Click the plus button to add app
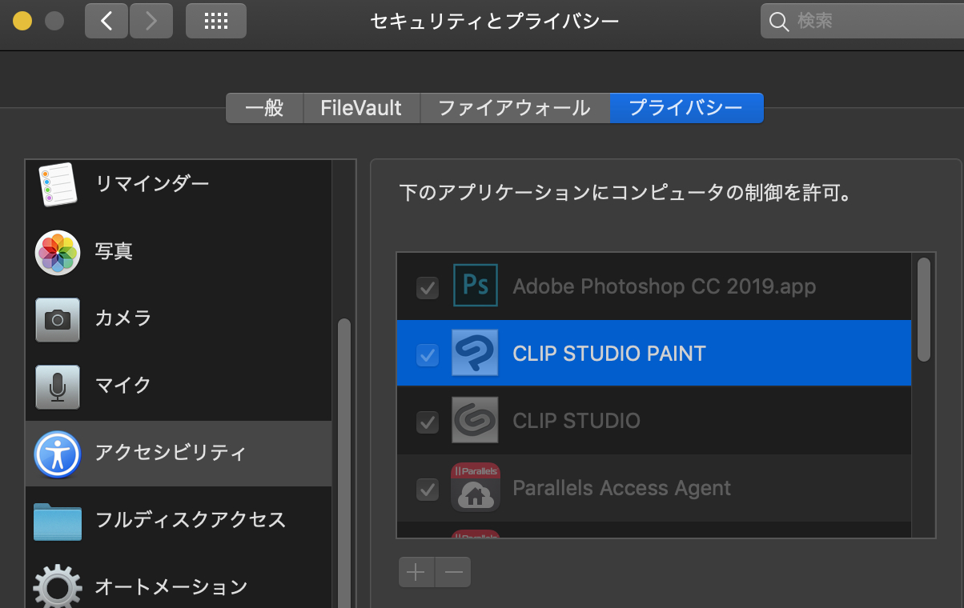This screenshot has height=608, width=964. click(x=416, y=572)
